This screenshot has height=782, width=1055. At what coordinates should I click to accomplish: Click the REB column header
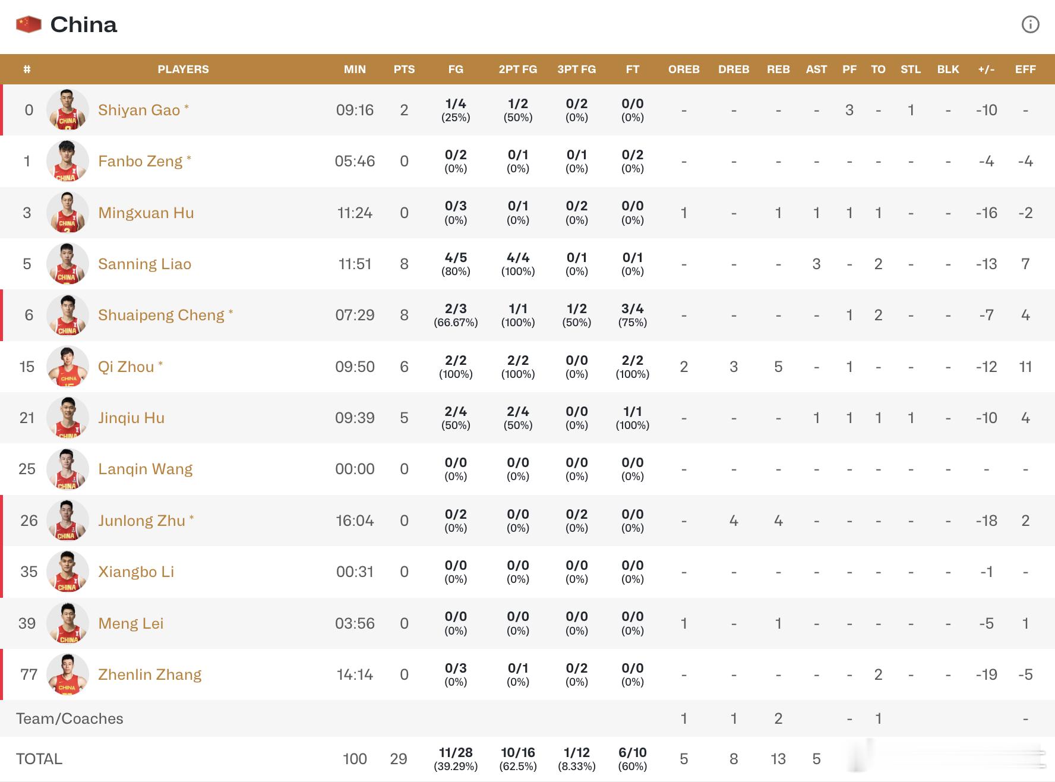(x=778, y=70)
